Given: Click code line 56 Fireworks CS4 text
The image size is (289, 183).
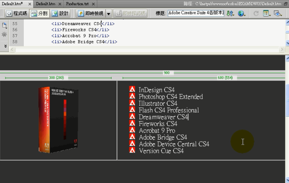Looking at the screenshot, I should pyautogui.click(x=79, y=30).
